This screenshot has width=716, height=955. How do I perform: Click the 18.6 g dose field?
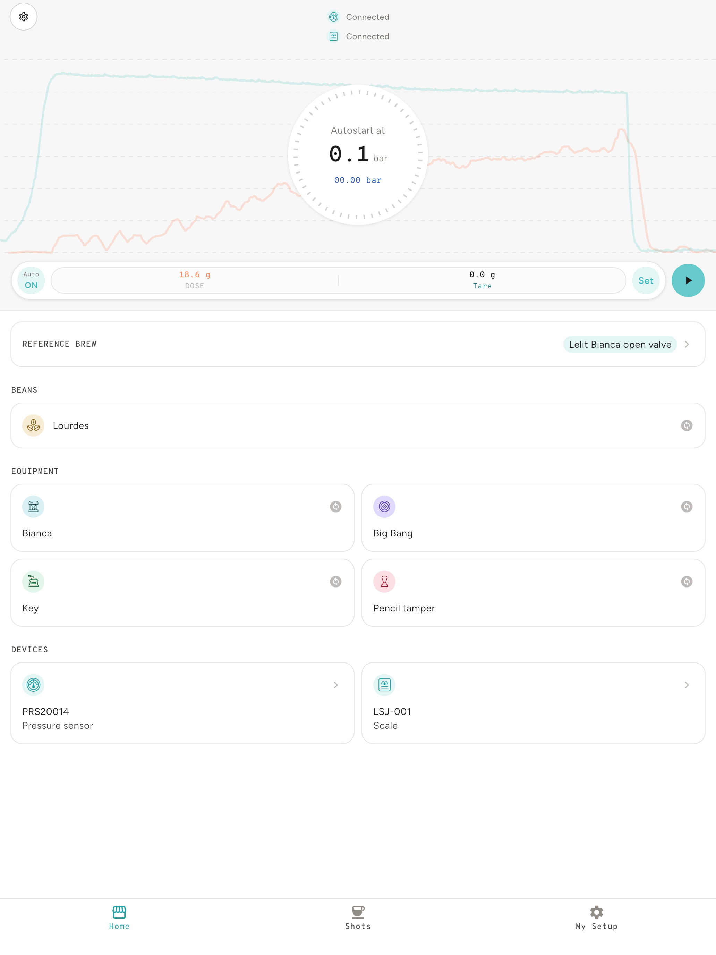point(195,280)
